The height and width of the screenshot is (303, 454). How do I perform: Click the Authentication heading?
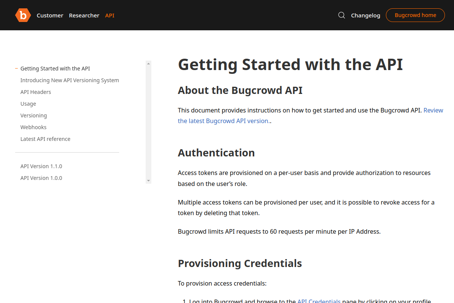(x=216, y=153)
